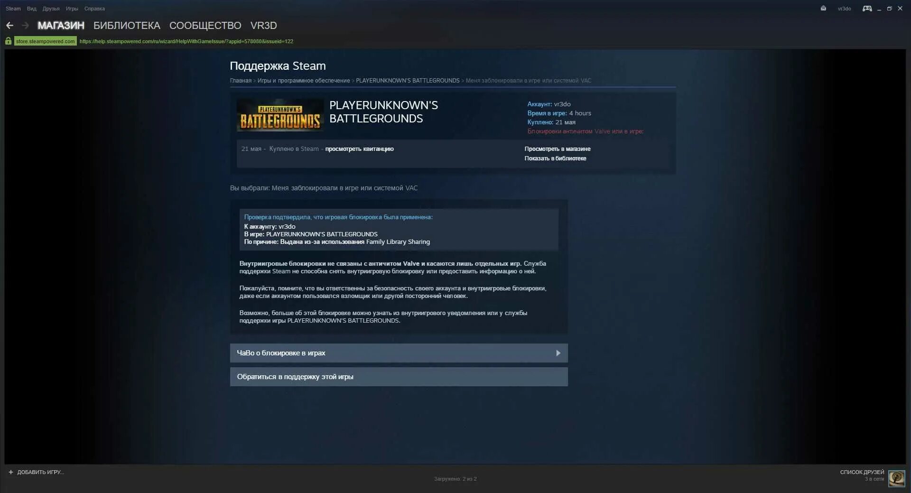Open the friends list avatar

pos(896,478)
